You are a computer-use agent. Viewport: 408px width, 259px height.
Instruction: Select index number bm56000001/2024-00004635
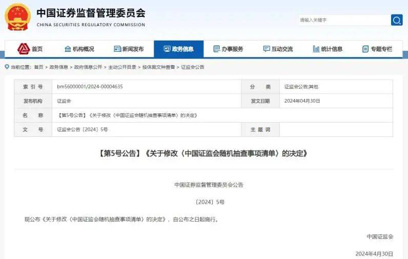tap(90, 87)
